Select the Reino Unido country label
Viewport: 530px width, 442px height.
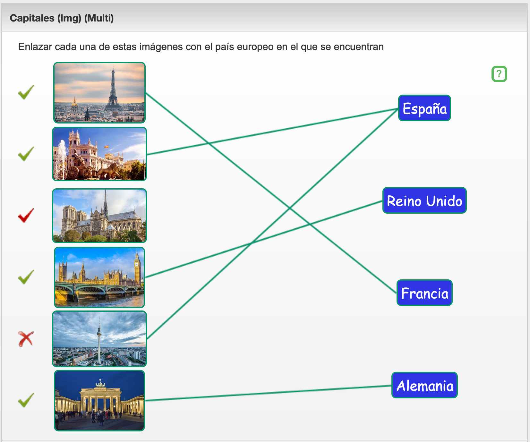[x=424, y=201]
